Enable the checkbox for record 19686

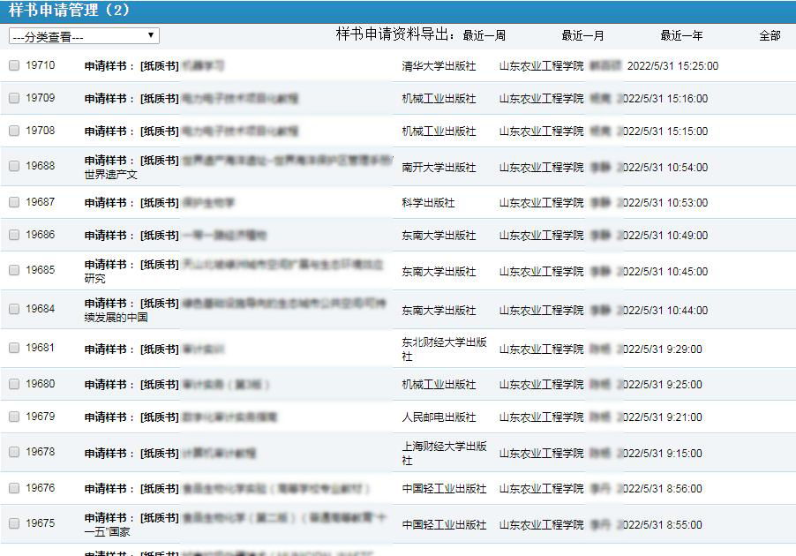click(x=14, y=236)
